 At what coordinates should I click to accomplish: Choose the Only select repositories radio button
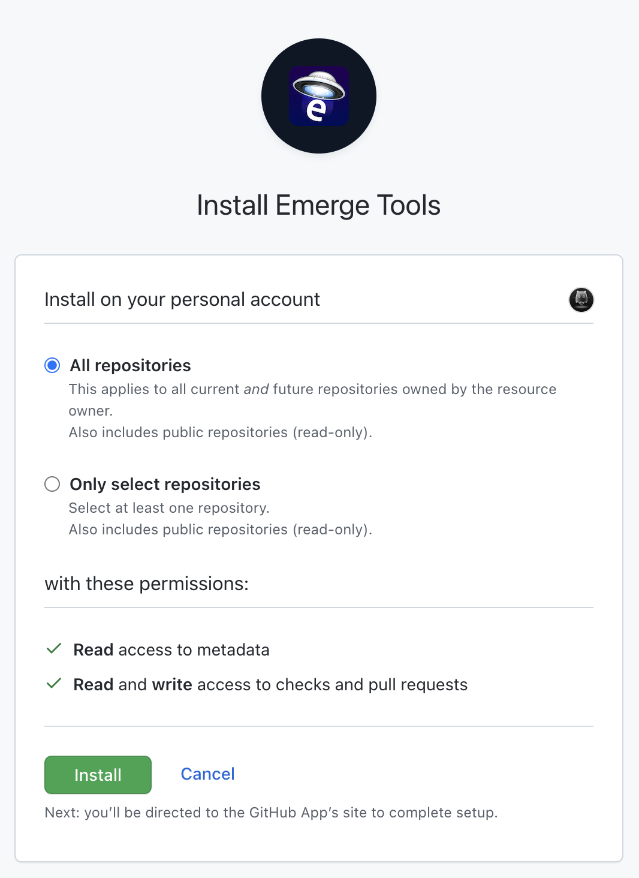click(52, 484)
